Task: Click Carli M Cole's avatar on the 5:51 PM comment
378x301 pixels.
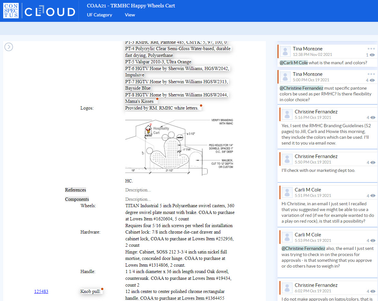Action: click(x=287, y=192)
